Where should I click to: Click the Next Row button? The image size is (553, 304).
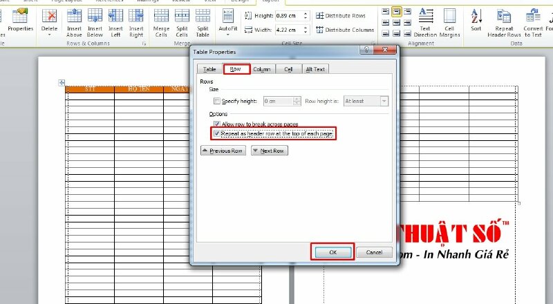270,151
